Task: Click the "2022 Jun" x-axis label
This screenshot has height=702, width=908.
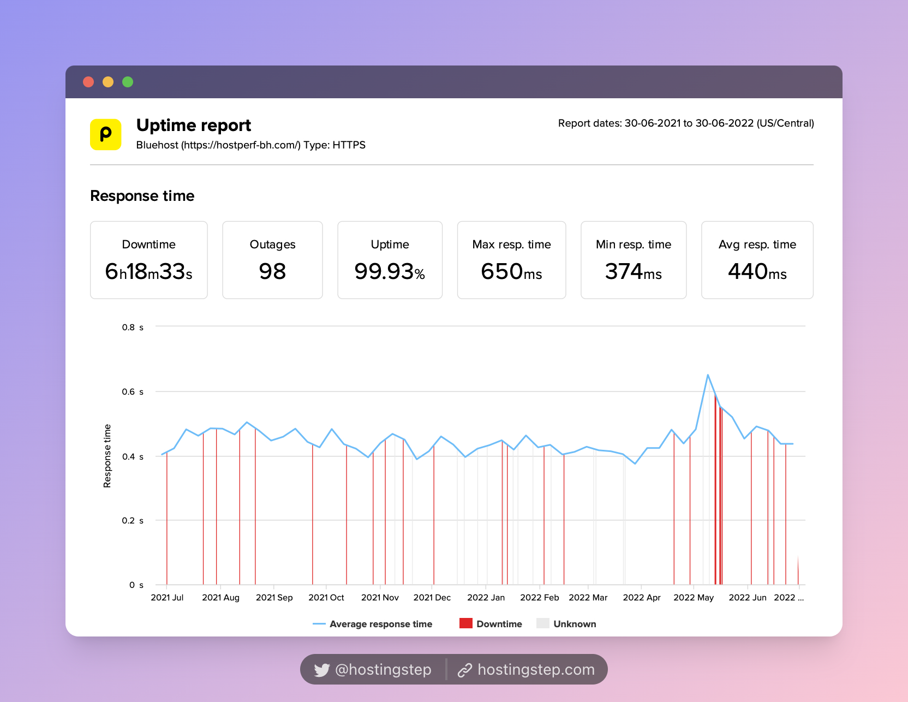Action: coord(748,598)
